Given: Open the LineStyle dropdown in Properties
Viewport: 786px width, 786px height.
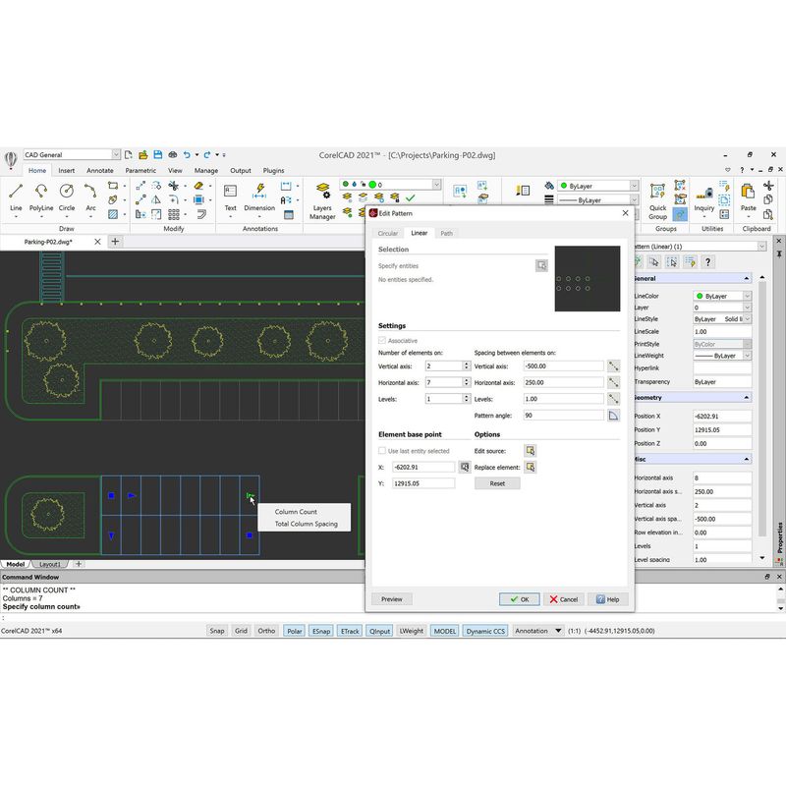Looking at the screenshot, I should 747,318.
